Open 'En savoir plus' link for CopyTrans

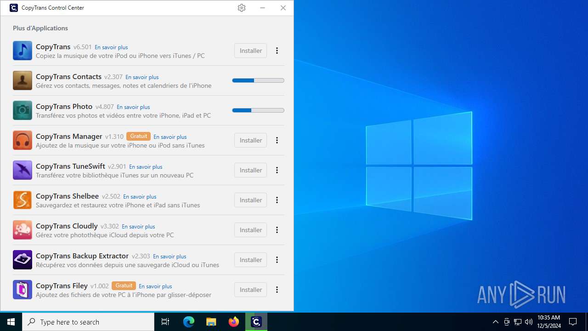pos(111,47)
